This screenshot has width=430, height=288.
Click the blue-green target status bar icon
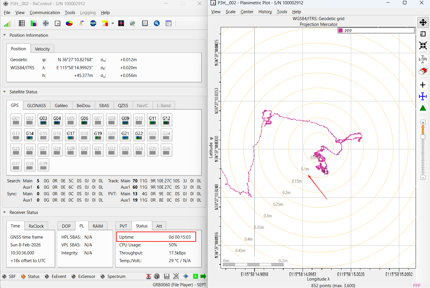tap(186, 276)
